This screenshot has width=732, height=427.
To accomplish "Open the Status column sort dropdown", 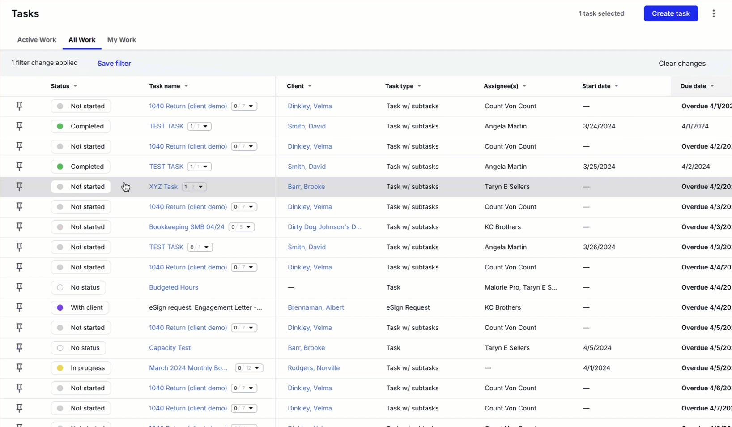I will click(x=75, y=86).
